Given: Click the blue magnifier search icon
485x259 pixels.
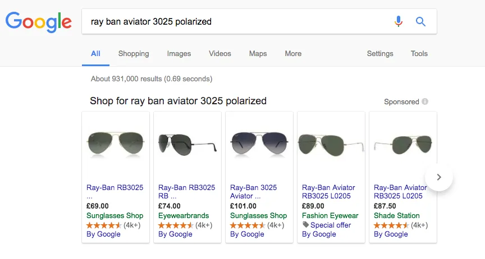Looking at the screenshot, I should (x=420, y=22).
